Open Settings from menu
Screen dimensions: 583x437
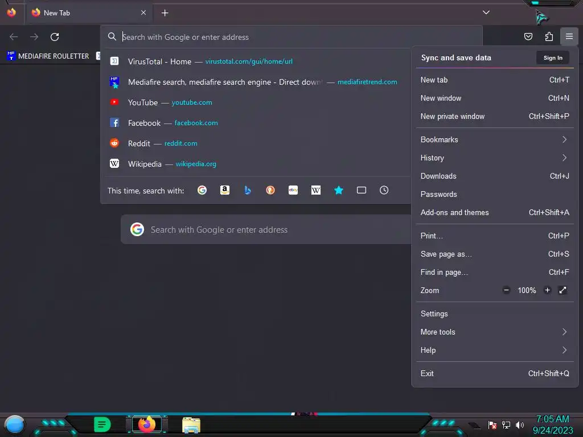click(495, 314)
